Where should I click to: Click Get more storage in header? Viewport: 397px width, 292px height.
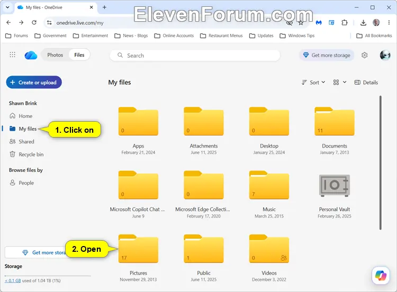[327, 55]
